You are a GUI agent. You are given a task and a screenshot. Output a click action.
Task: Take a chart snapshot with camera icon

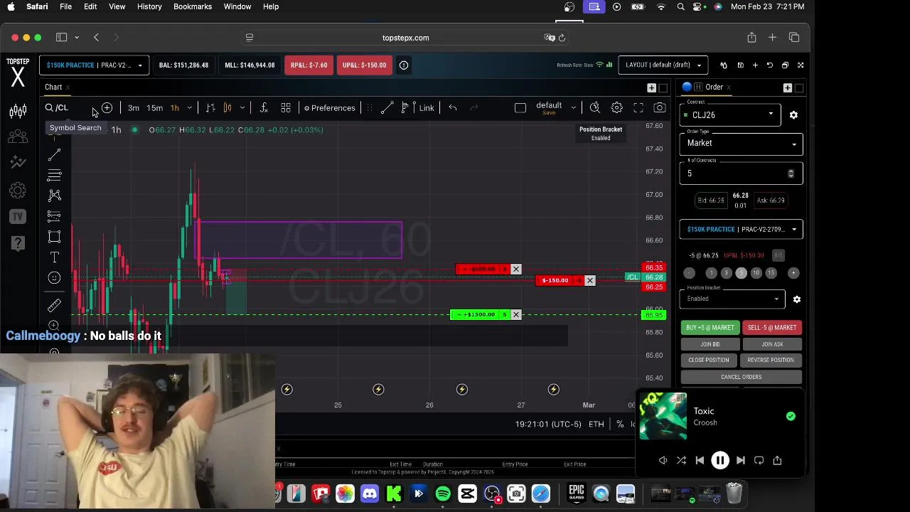[x=660, y=108]
